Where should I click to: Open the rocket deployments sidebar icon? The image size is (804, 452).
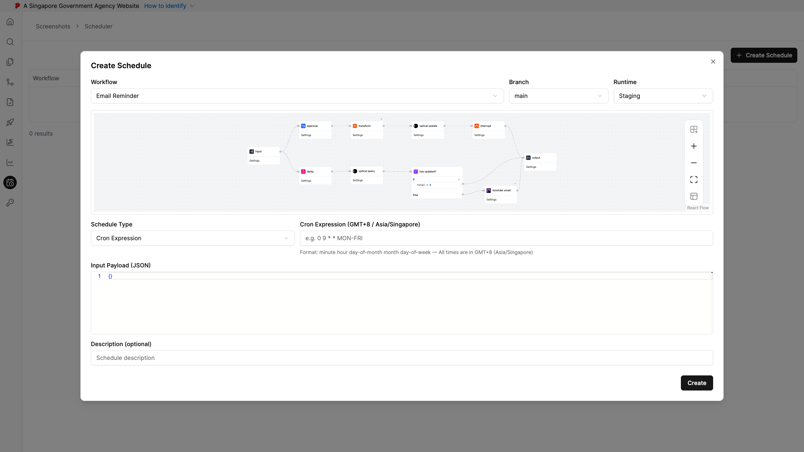(10, 122)
